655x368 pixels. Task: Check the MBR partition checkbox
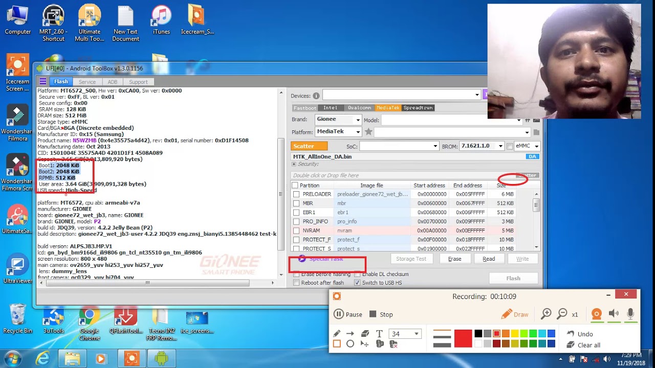pos(296,203)
